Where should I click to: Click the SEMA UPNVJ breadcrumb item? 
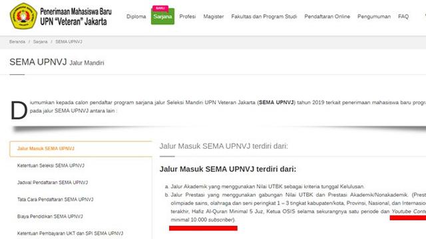point(69,42)
